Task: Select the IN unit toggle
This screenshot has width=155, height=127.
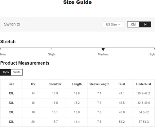Action: coord(145,25)
